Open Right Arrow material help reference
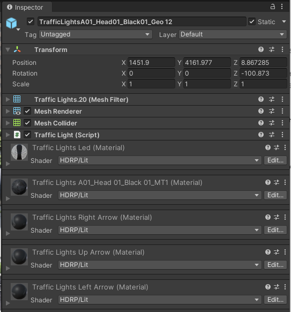The image size is (291, 312). click(x=268, y=217)
